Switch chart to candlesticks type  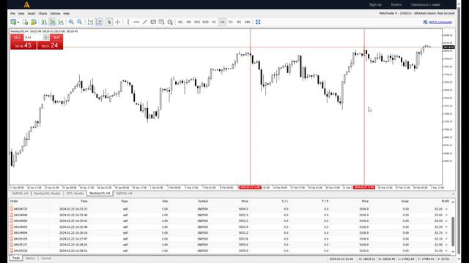pos(52,22)
